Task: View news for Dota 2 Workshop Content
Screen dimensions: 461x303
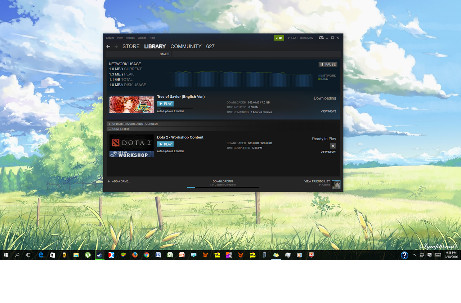Action: [328, 152]
